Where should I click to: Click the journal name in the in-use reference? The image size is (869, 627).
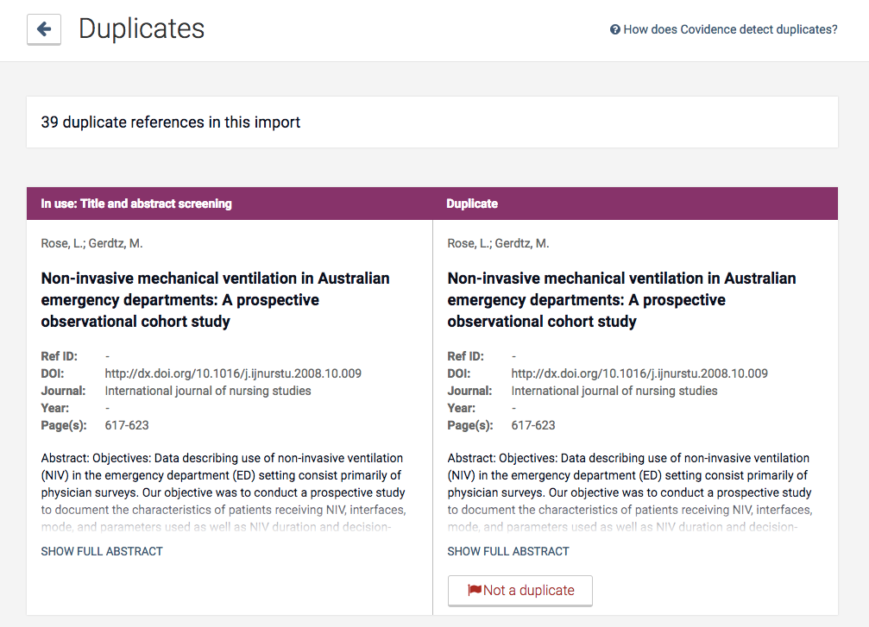pos(208,391)
